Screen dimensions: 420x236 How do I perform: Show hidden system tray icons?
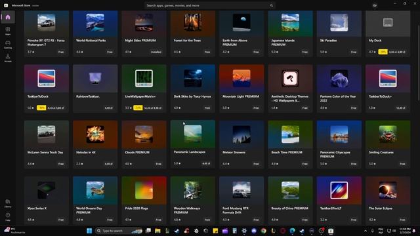pyautogui.click(x=365, y=231)
